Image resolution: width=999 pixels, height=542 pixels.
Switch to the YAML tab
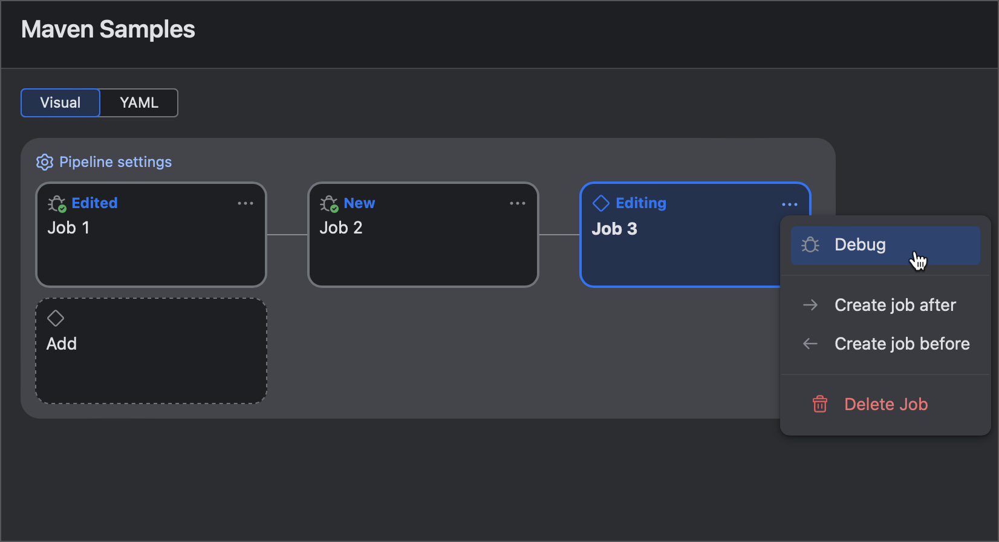click(x=138, y=103)
